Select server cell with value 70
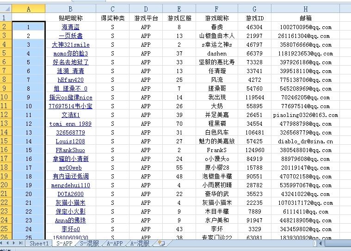 [x=179, y=124]
